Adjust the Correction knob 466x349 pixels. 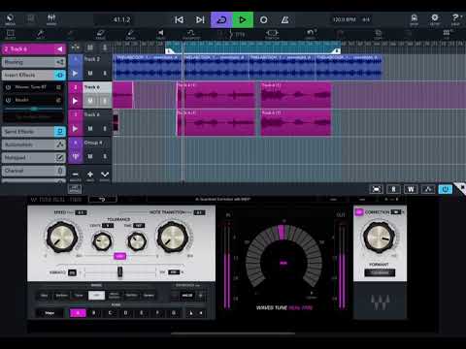(379, 238)
